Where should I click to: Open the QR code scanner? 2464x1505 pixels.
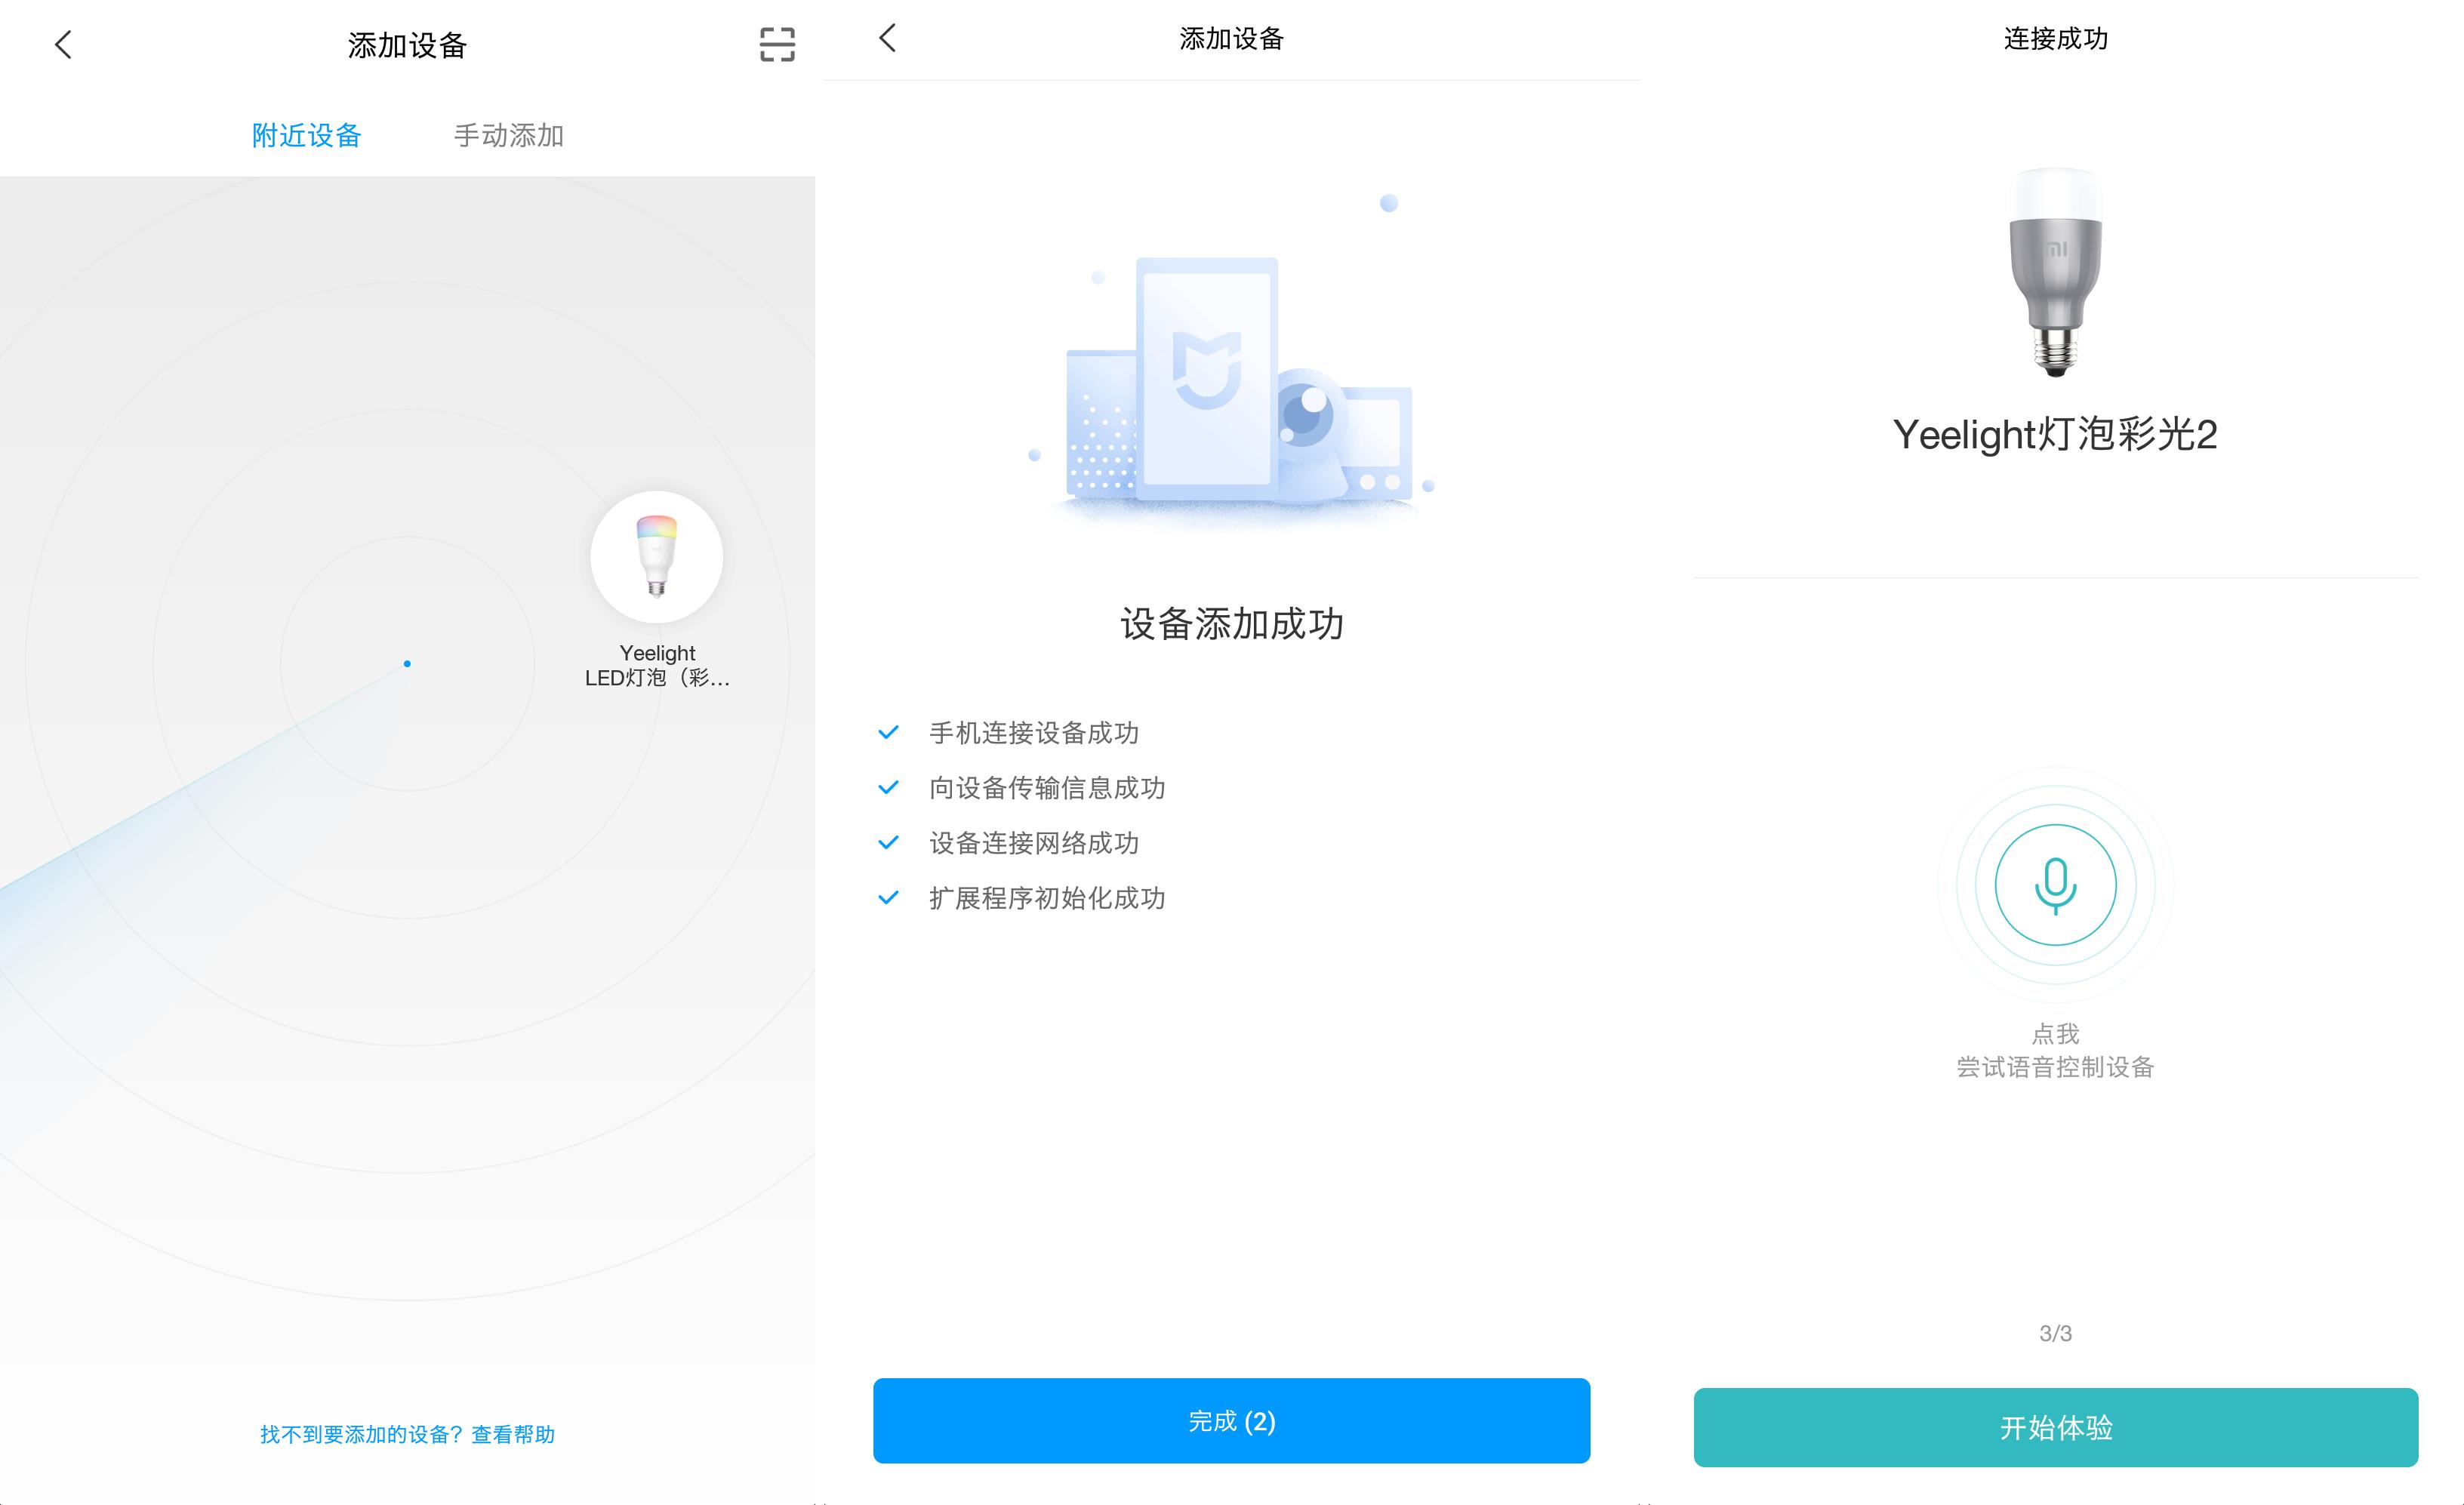point(777,45)
